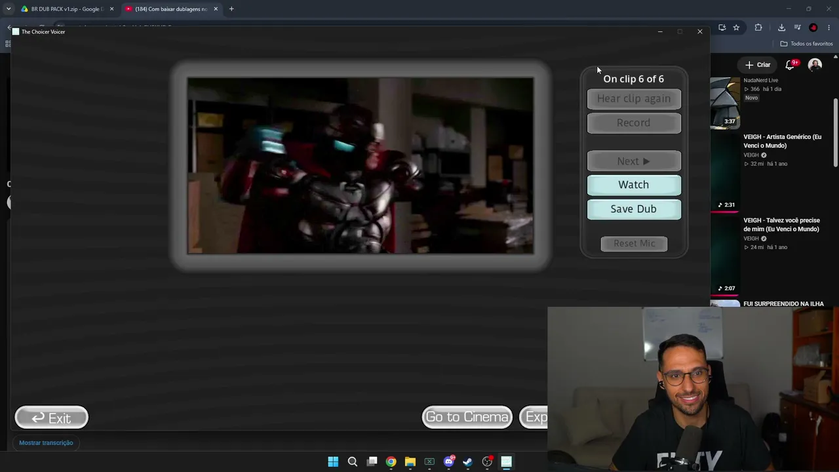Click Hear clip again
The width and height of the screenshot is (839, 472).
pyautogui.click(x=634, y=98)
